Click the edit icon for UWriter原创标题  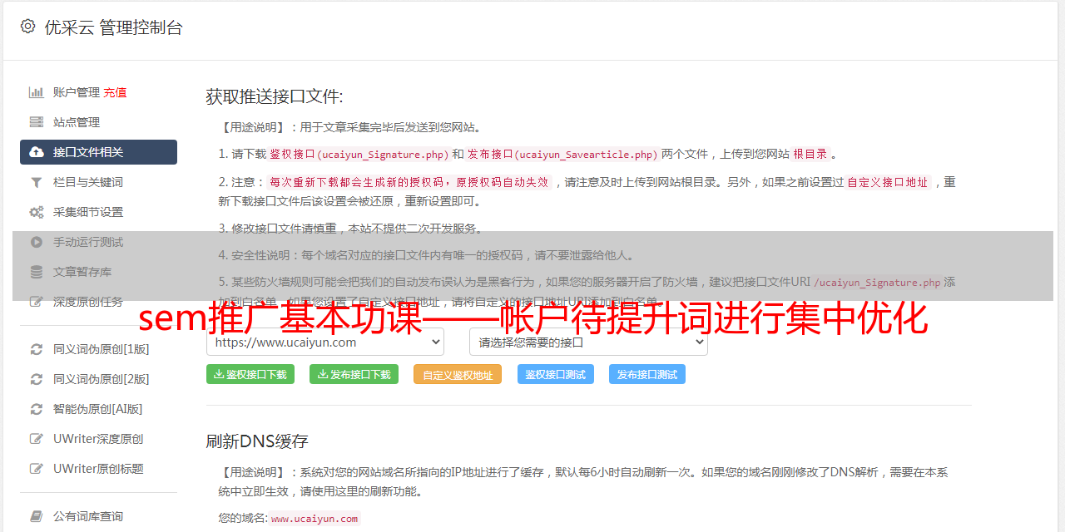coord(37,469)
